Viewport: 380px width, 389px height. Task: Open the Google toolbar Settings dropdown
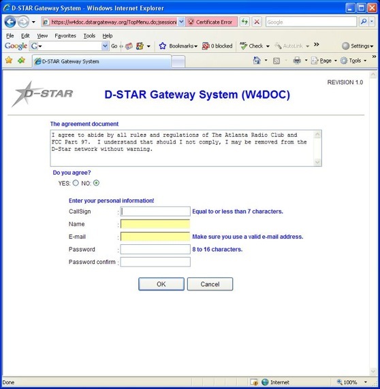[x=358, y=46]
